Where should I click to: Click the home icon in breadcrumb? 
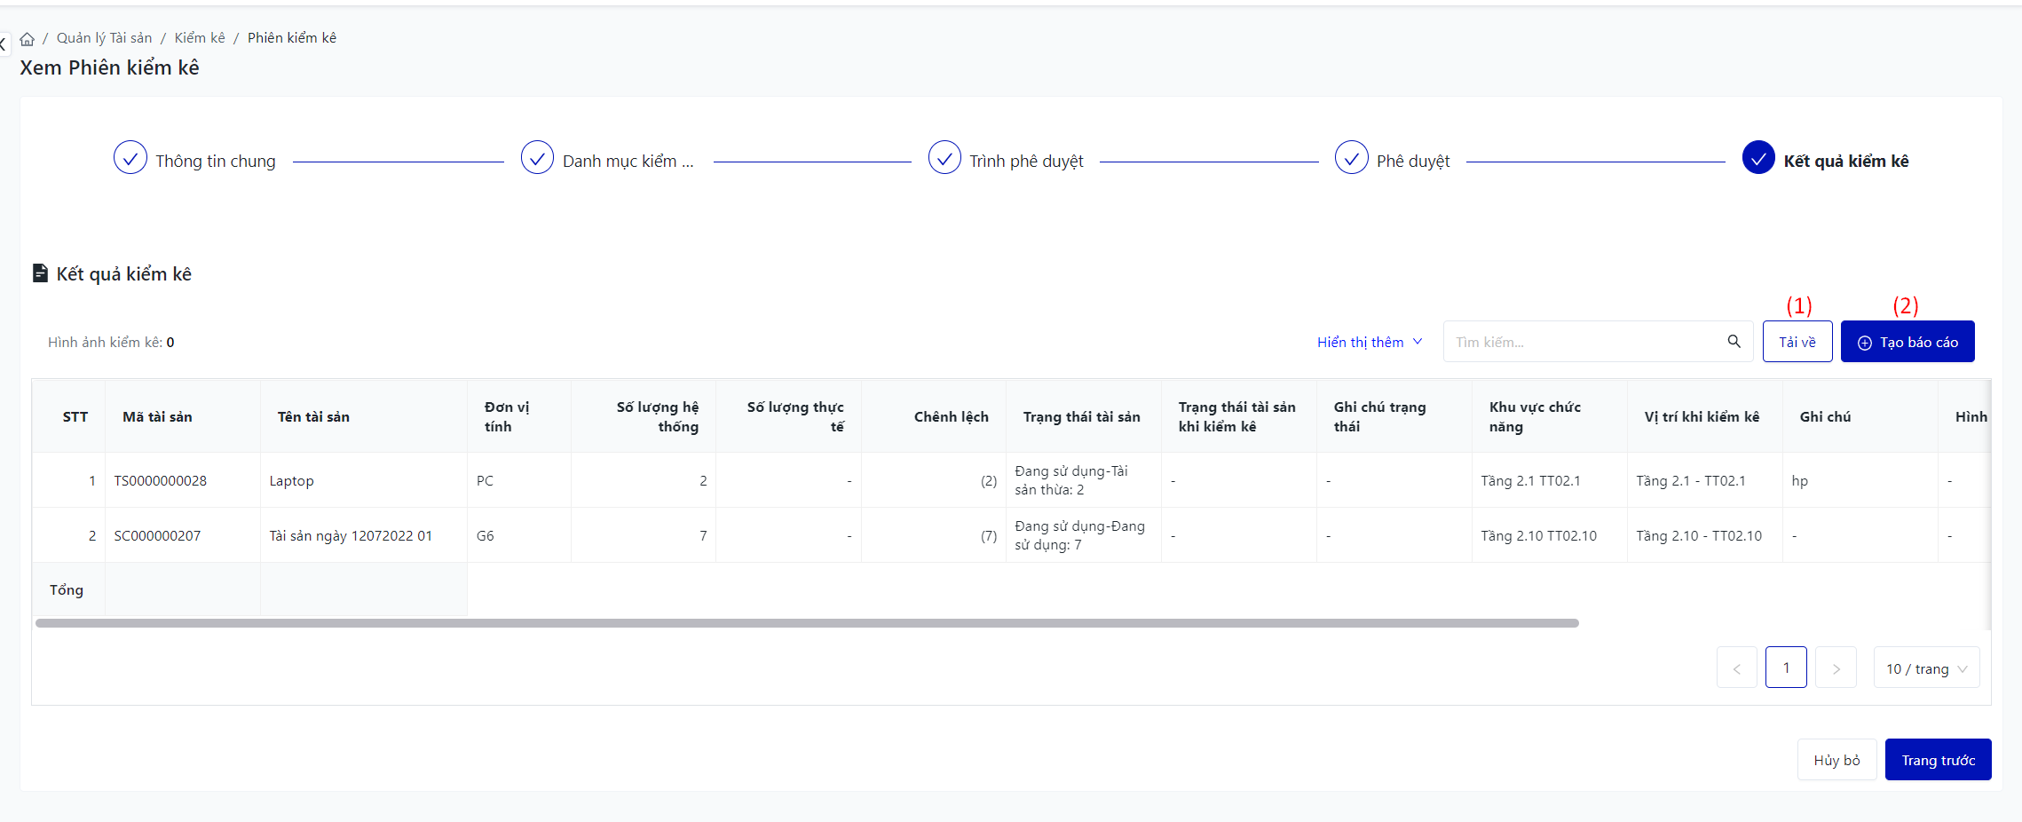[28, 39]
